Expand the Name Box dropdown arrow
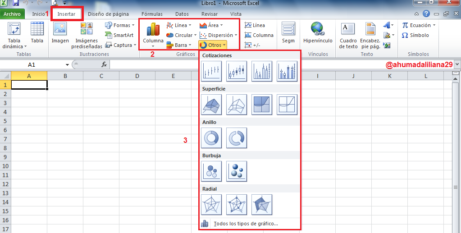 [67, 65]
